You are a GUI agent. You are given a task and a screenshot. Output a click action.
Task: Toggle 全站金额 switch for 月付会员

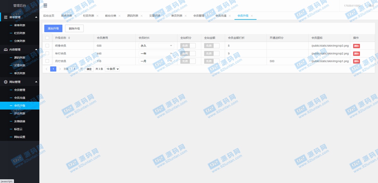(212, 61)
